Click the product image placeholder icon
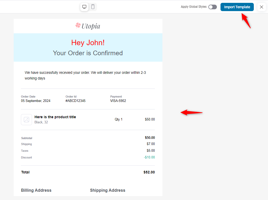This screenshot has height=200, width=268. click(x=26, y=119)
